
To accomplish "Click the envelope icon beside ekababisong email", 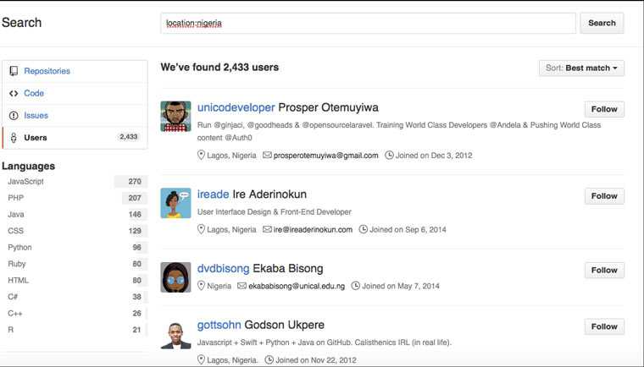I will [241, 286].
